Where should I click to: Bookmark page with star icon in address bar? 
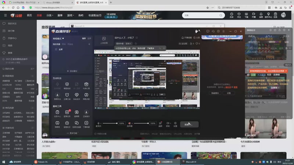pyautogui.click(x=208, y=8)
